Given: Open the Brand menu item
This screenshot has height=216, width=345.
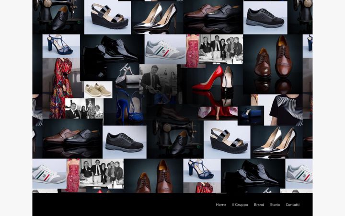Looking at the screenshot, I should (x=259, y=204).
